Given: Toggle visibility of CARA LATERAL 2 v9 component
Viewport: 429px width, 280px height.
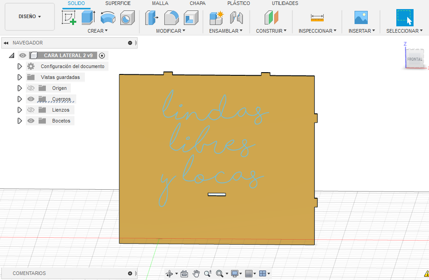Looking at the screenshot, I should [x=23, y=55].
